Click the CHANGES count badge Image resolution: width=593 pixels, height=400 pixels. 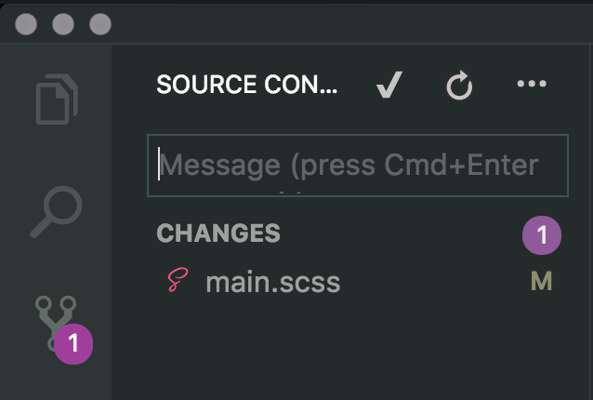(542, 235)
